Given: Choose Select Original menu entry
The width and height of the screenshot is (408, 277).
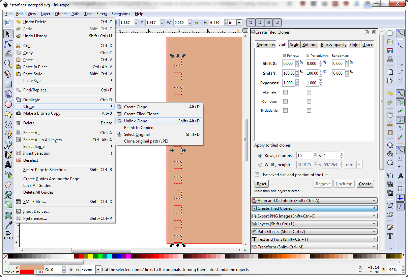Looking at the screenshot, I should [x=158, y=134].
